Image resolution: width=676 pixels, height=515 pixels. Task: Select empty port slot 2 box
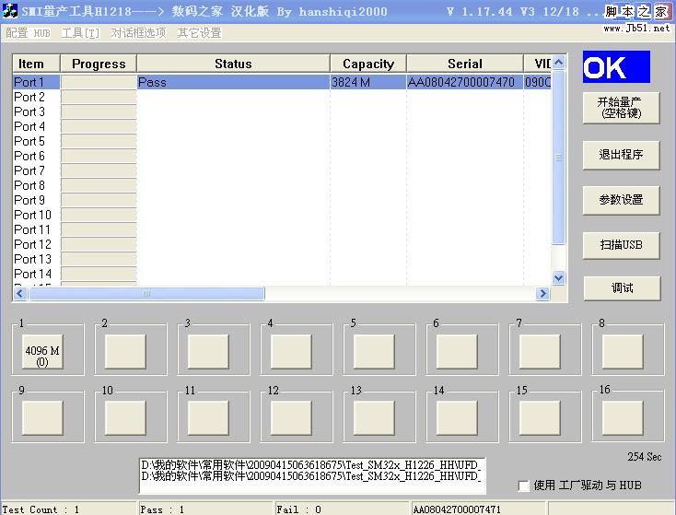pos(125,351)
